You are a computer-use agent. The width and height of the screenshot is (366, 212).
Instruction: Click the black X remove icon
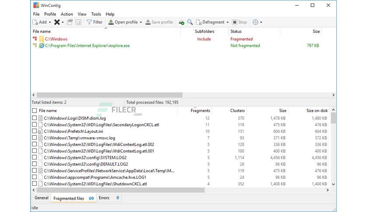tap(57, 22)
